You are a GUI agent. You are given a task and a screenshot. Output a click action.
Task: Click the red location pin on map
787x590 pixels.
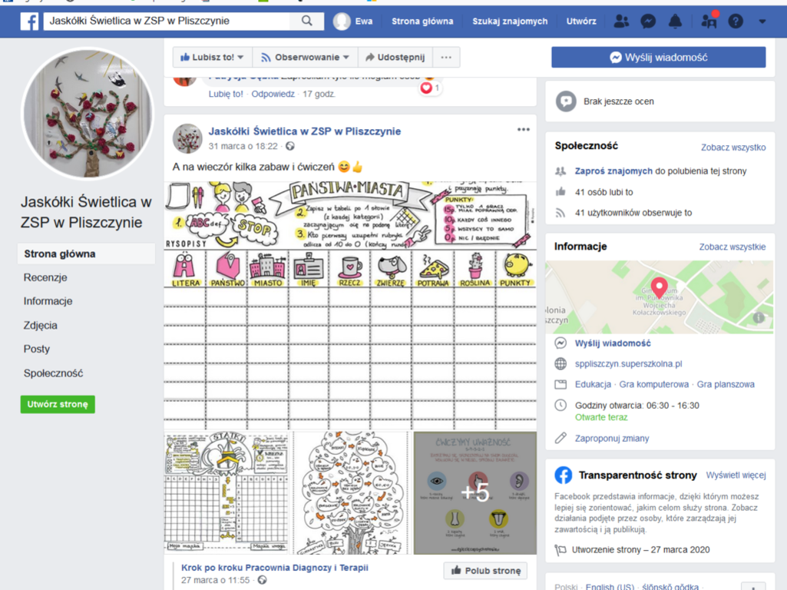tap(659, 287)
